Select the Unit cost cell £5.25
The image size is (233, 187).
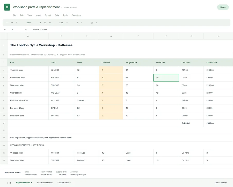191,93
